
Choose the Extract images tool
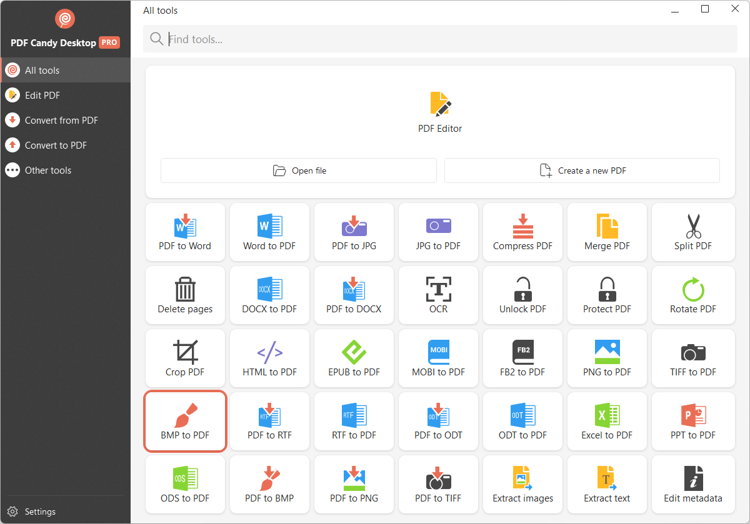[x=522, y=484]
